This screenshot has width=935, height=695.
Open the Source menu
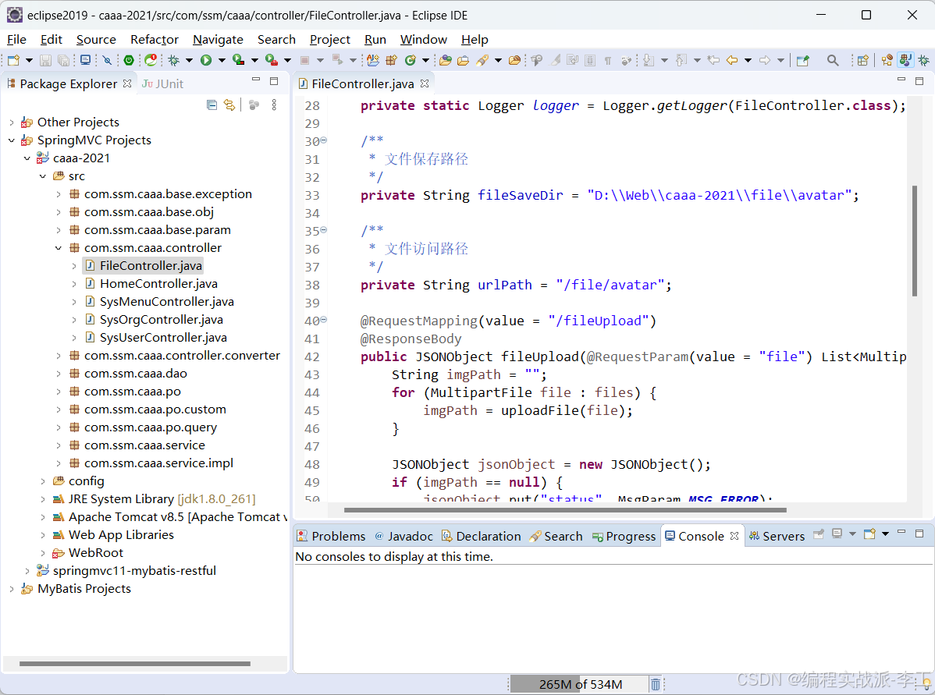coord(96,39)
